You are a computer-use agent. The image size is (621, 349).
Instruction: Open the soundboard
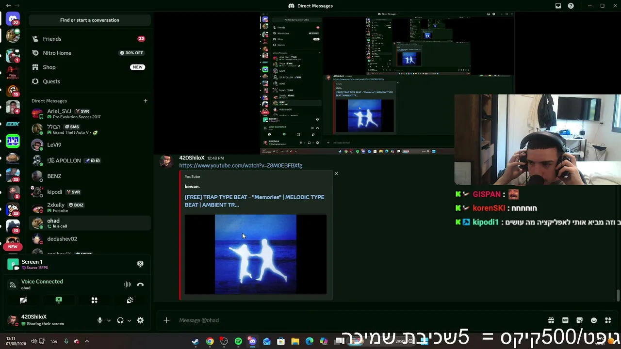(130, 301)
